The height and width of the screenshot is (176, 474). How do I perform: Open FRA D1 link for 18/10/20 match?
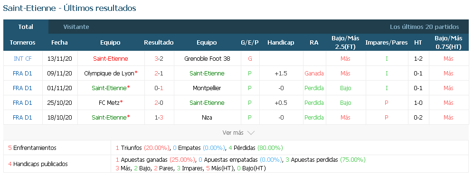pyautogui.click(x=23, y=118)
